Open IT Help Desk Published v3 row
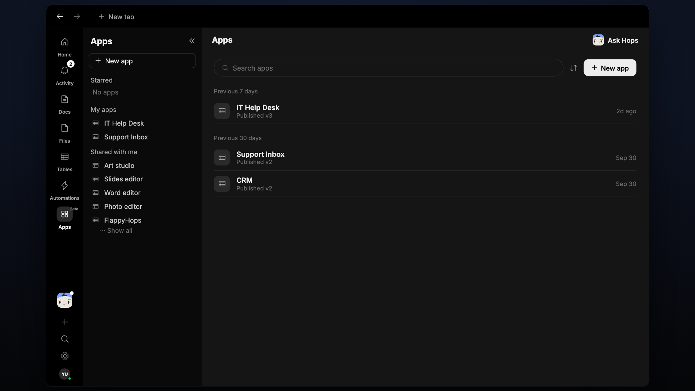 (x=425, y=111)
